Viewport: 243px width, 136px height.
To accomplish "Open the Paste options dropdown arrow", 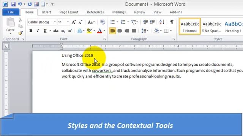I will pos(10,34).
